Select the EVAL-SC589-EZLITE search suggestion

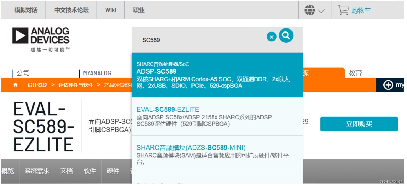(217, 116)
